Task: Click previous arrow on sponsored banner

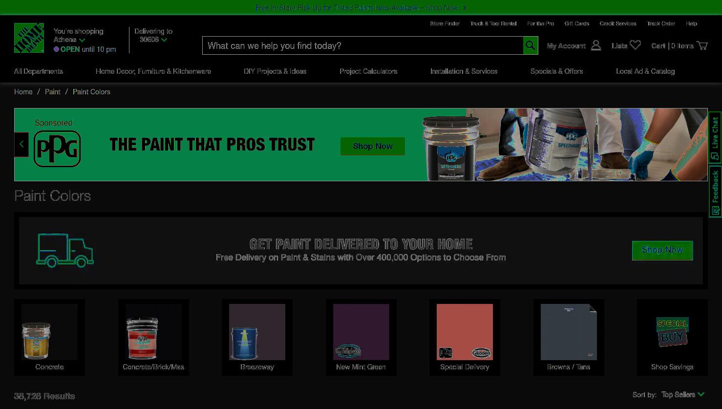Action: [x=21, y=144]
